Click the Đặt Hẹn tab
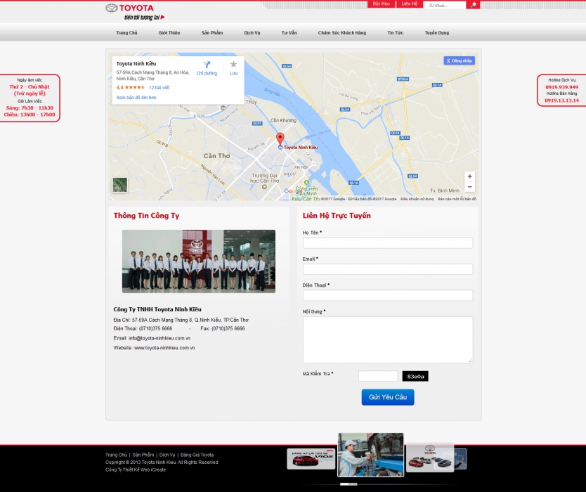 pyautogui.click(x=381, y=4)
